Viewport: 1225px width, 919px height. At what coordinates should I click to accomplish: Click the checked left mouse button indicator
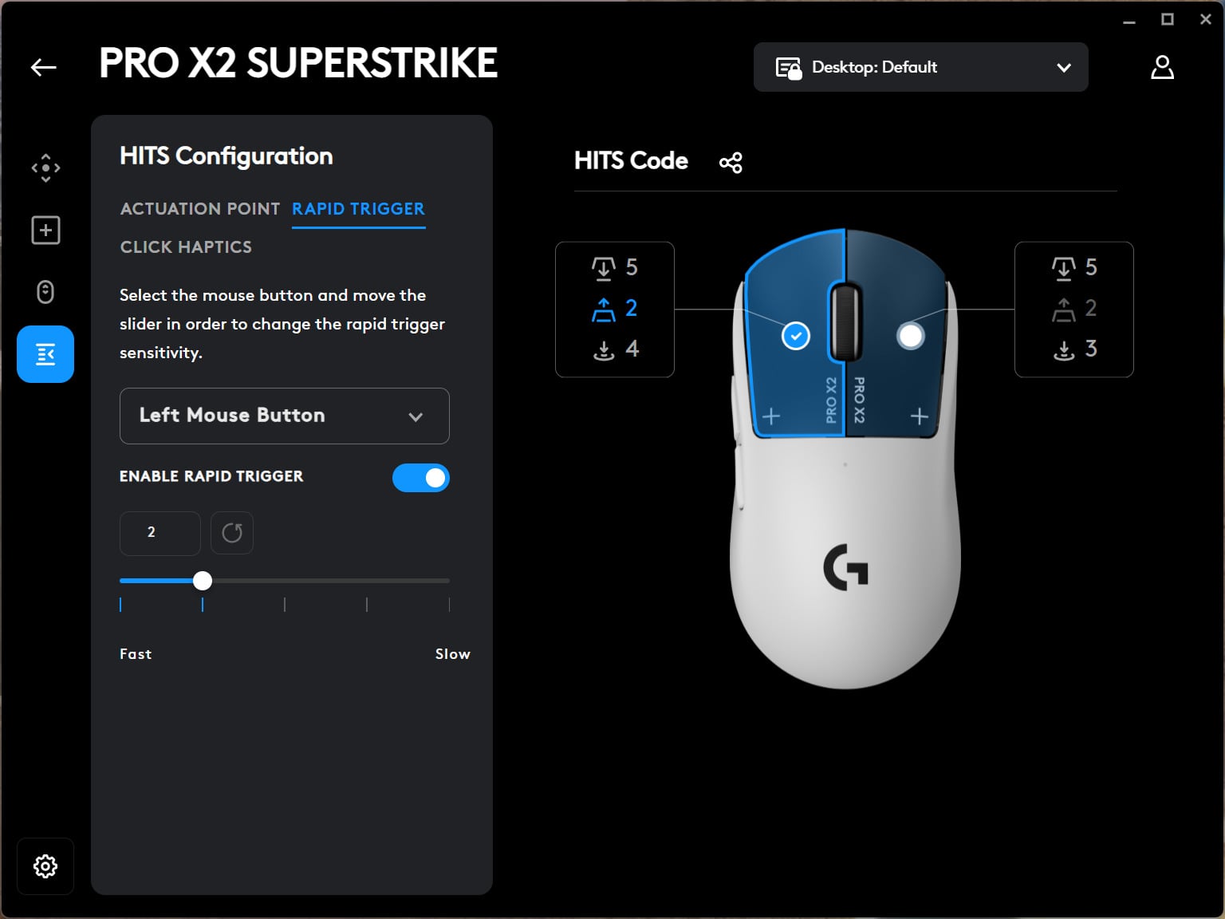coord(794,335)
